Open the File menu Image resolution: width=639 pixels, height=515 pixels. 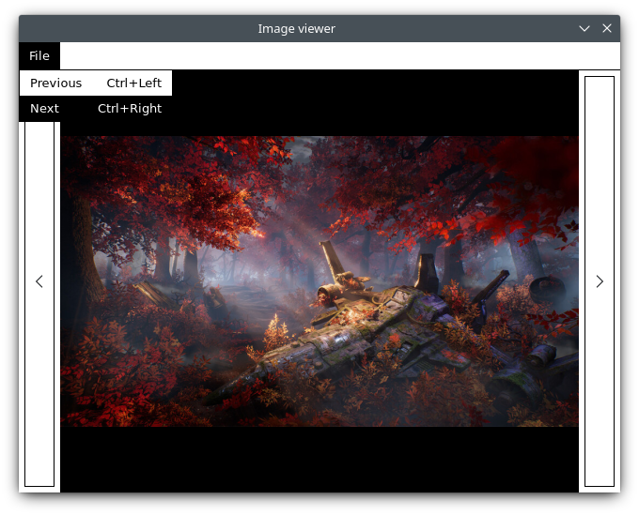[39, 55]
